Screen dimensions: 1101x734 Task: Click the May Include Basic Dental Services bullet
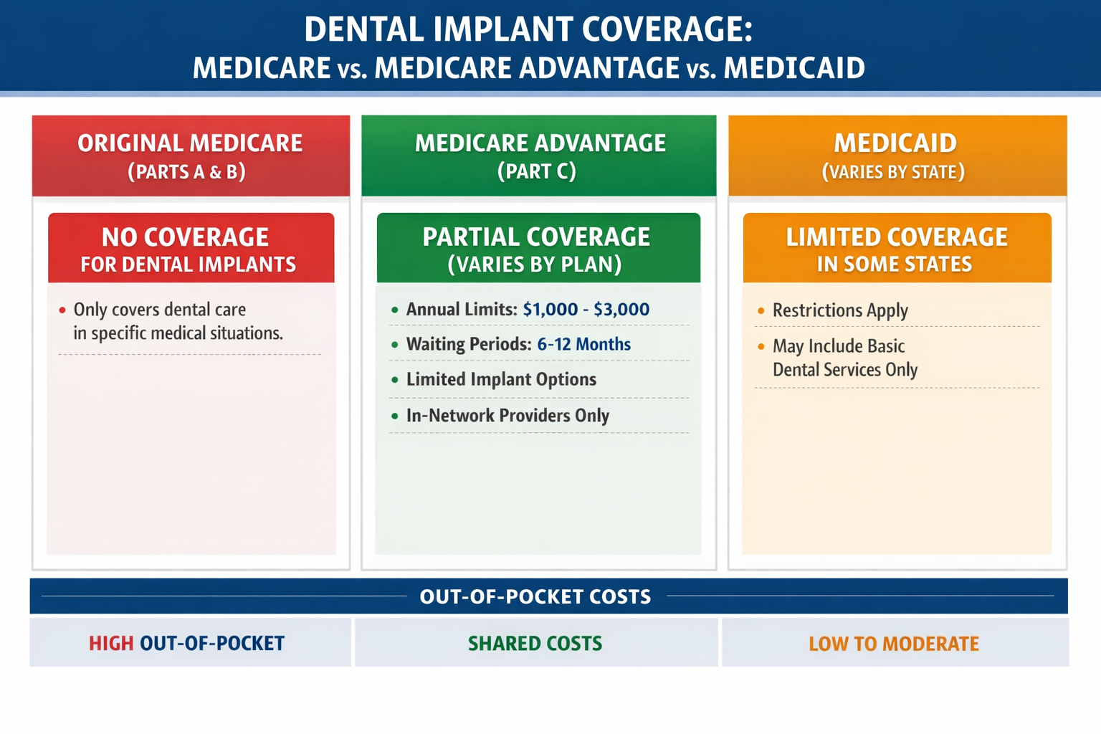click(844, 358)
